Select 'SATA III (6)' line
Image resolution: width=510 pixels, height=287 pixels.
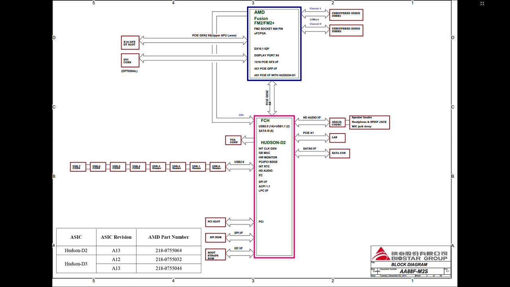click(x=266, y=131)
